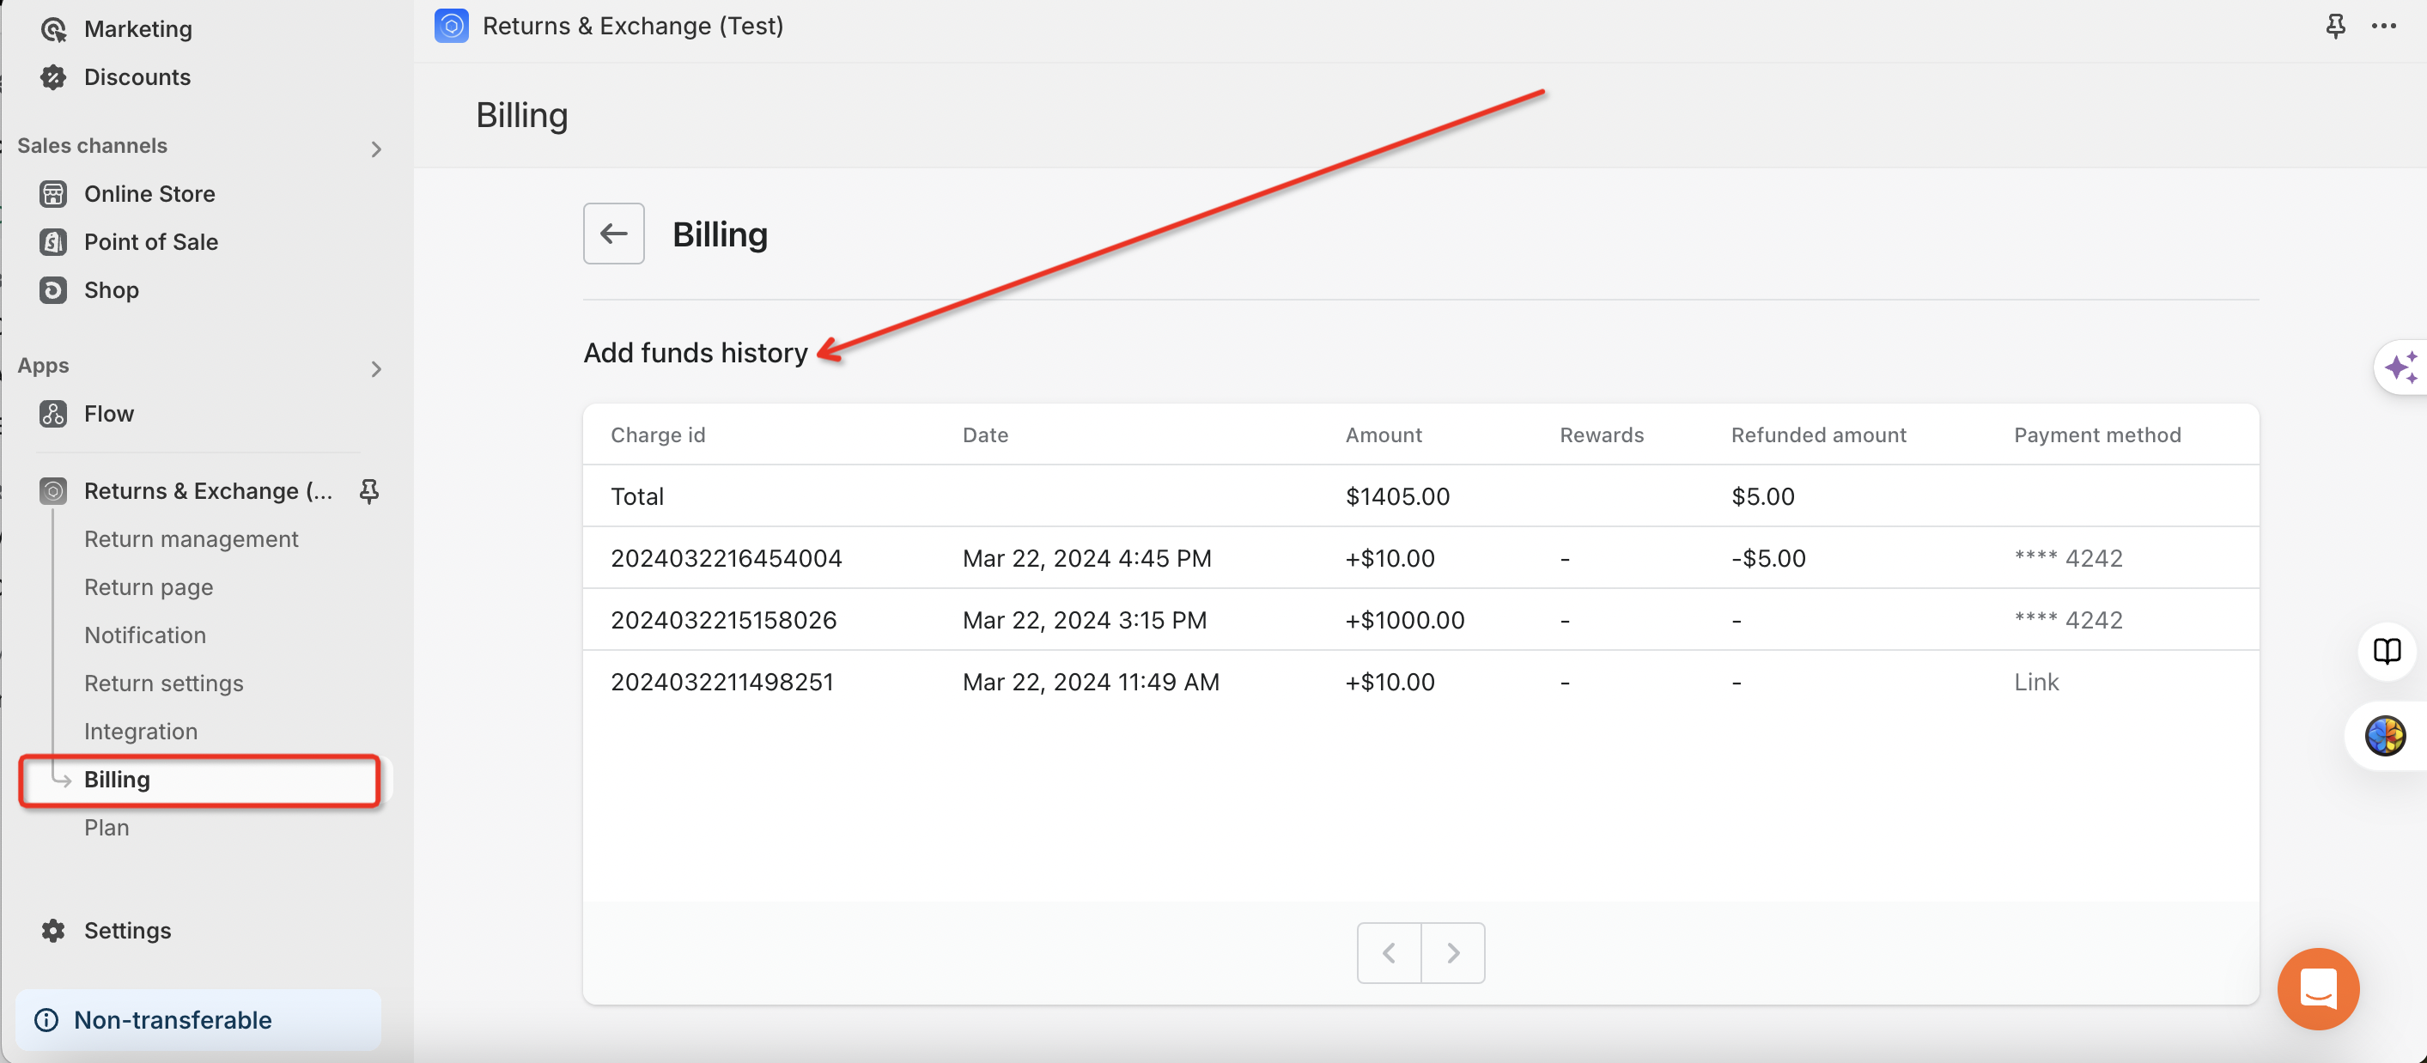
Task: Go to next page of funds history
Action: 1453,953
